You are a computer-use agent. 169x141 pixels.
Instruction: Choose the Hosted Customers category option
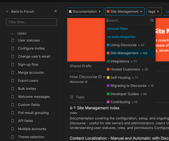tap(130, 70)
